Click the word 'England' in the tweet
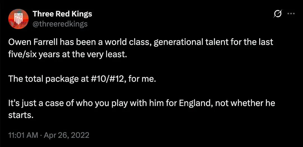This screenshot has width=303, height=147. pyautogui.click(x=196, y=103)
